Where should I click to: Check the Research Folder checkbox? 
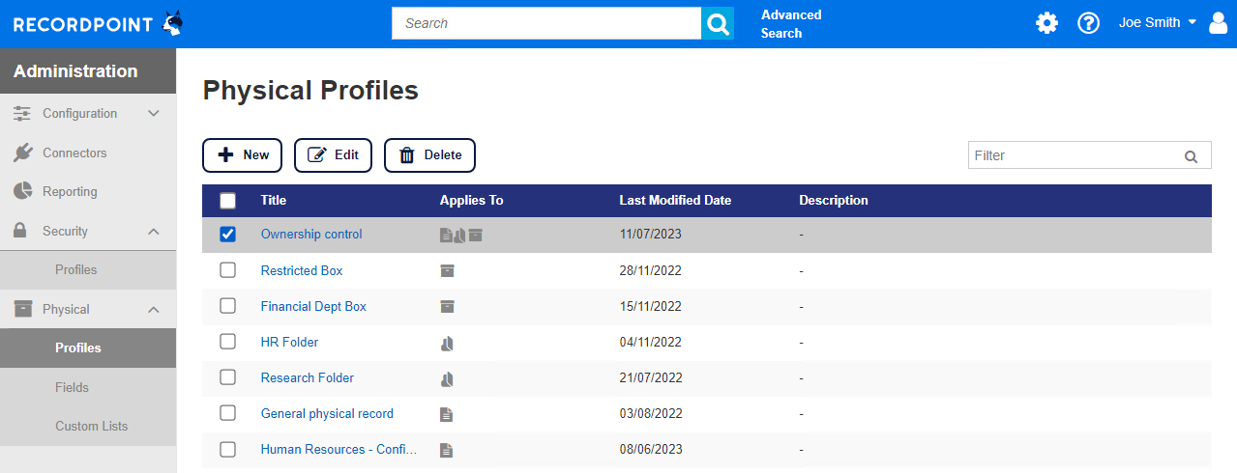[227, 377]
